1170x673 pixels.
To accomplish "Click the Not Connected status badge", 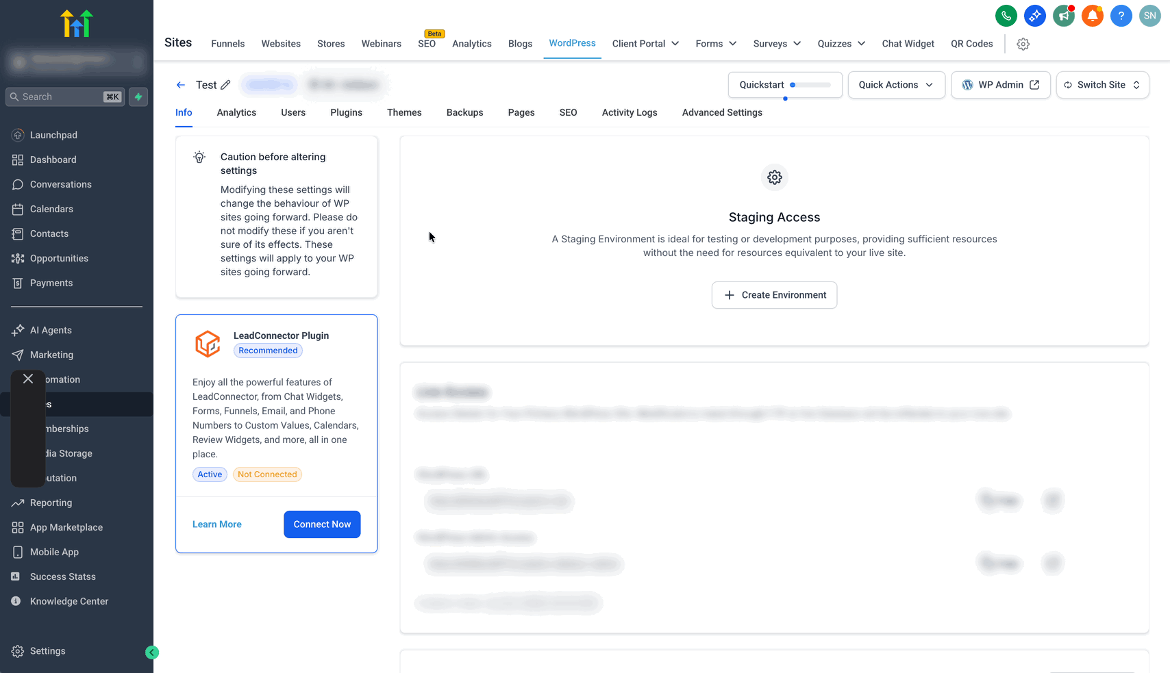I will click(267, 474).
